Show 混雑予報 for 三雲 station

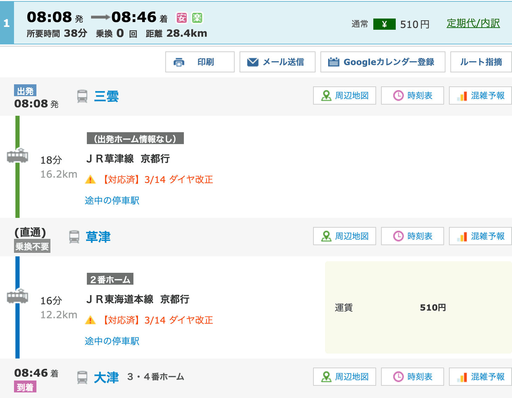(x=480, y=95)
